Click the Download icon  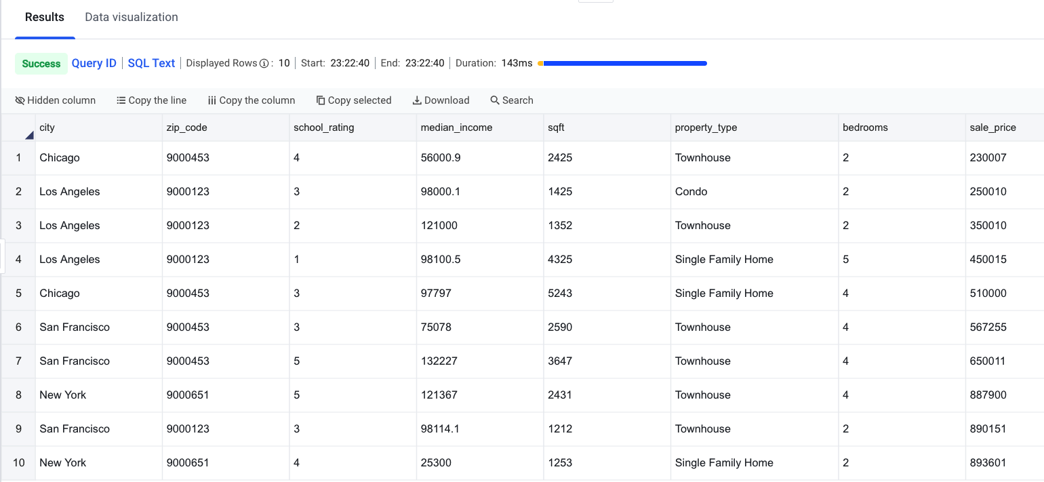click(418, 100)
